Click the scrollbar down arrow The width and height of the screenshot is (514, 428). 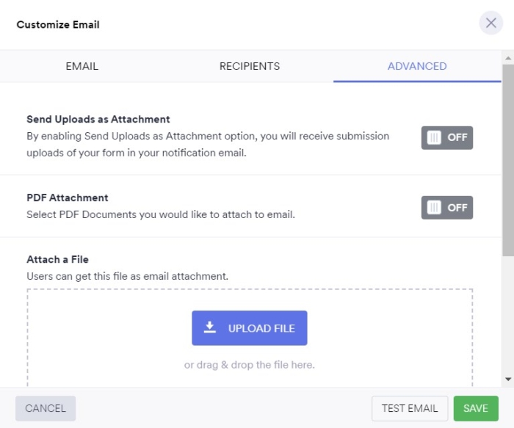508,380
